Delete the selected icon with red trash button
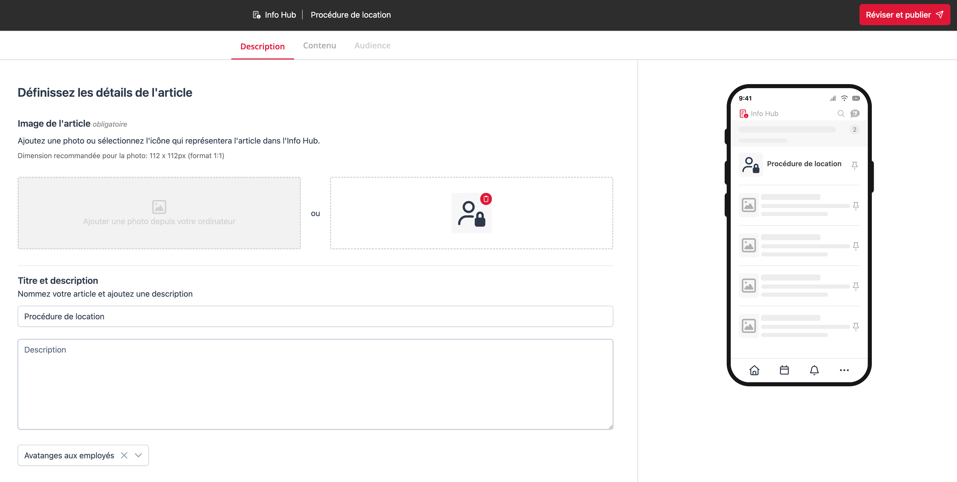The image size is (957, 482). 486,199
